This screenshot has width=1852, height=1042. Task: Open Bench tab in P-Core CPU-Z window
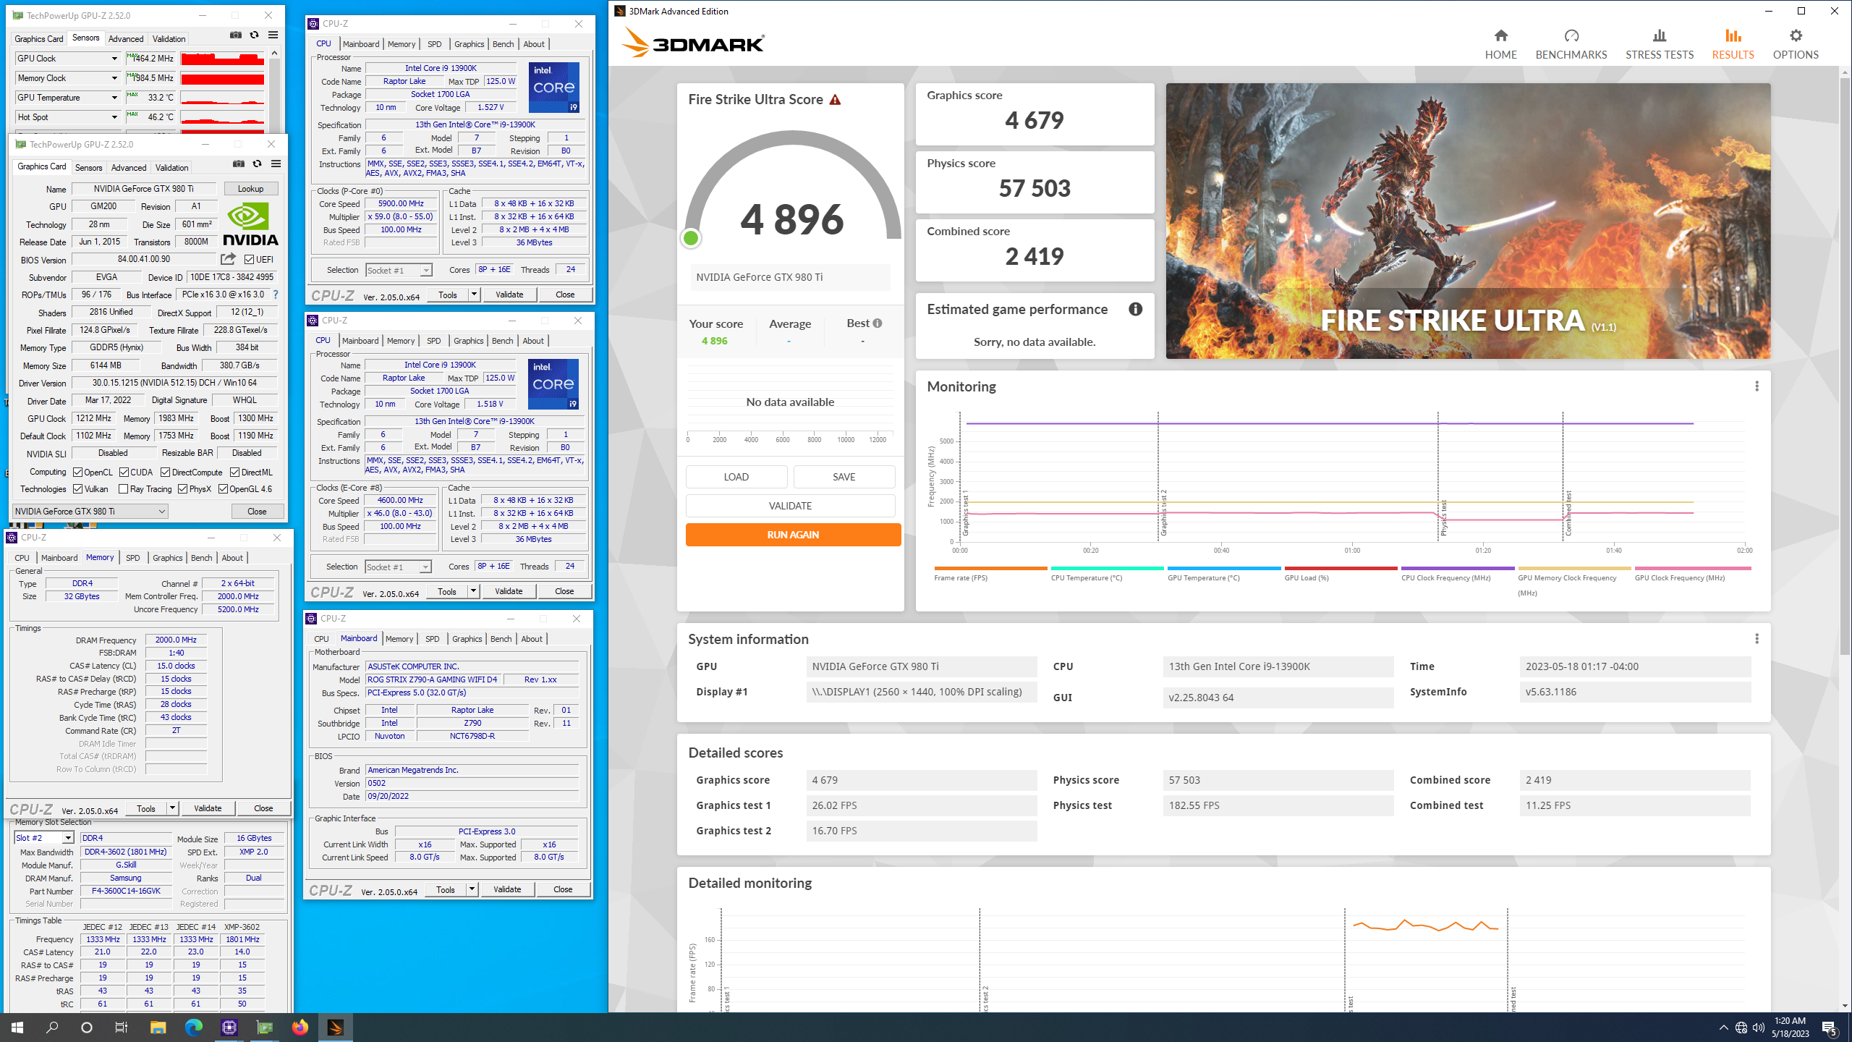point(503,44)
